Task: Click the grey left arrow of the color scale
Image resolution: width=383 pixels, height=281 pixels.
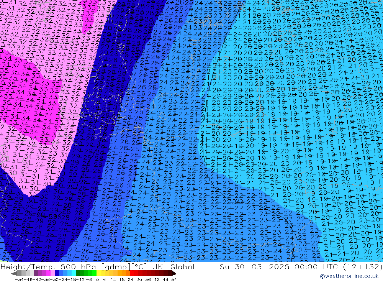Action: tap(14, 273)
